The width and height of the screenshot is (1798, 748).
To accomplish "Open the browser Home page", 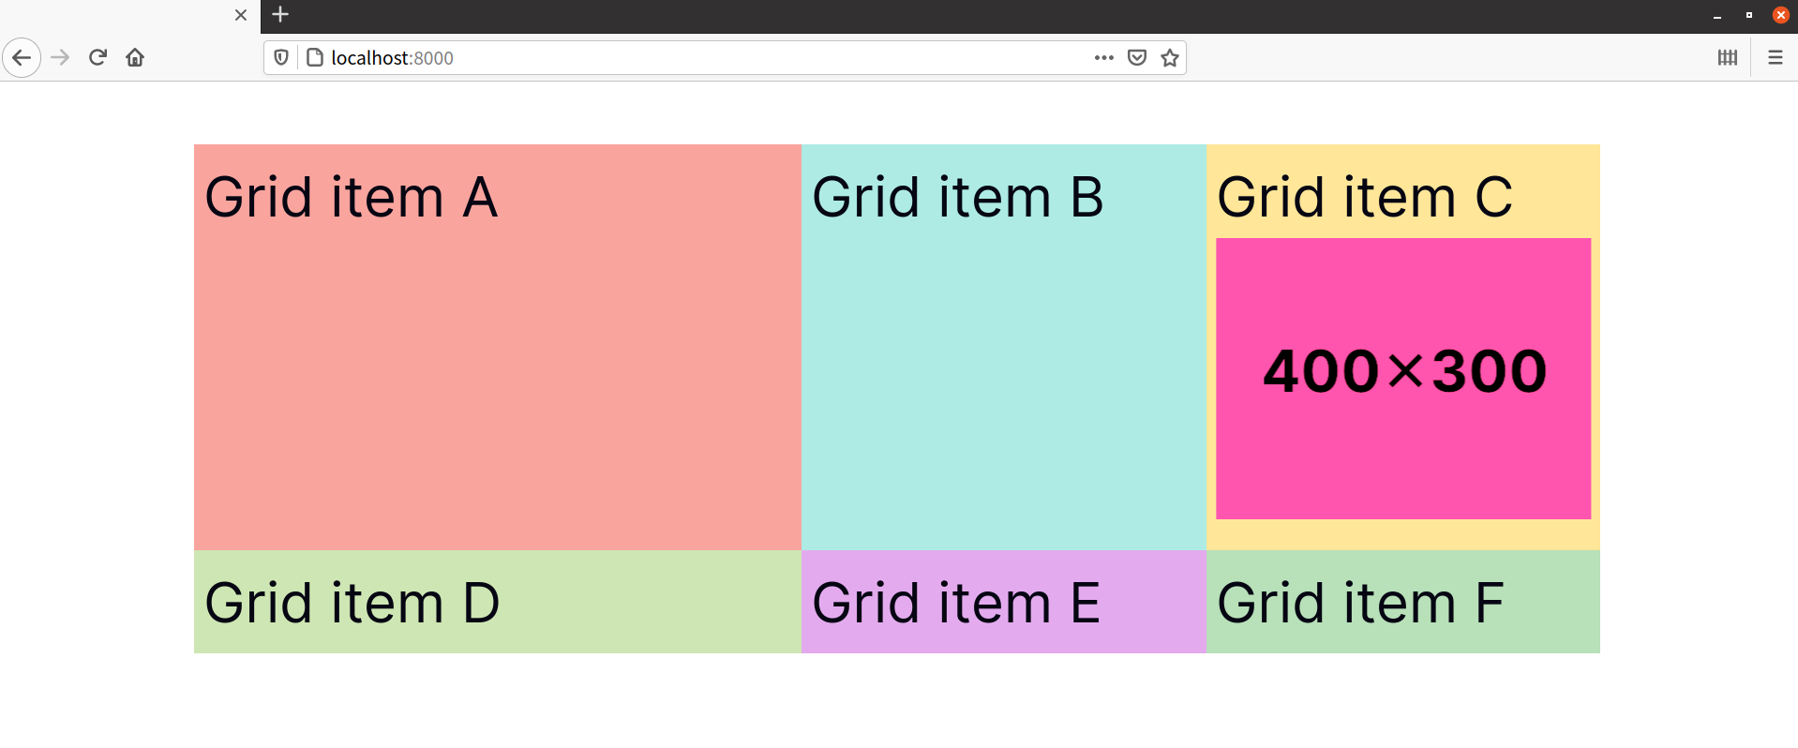I will point(134,57).
